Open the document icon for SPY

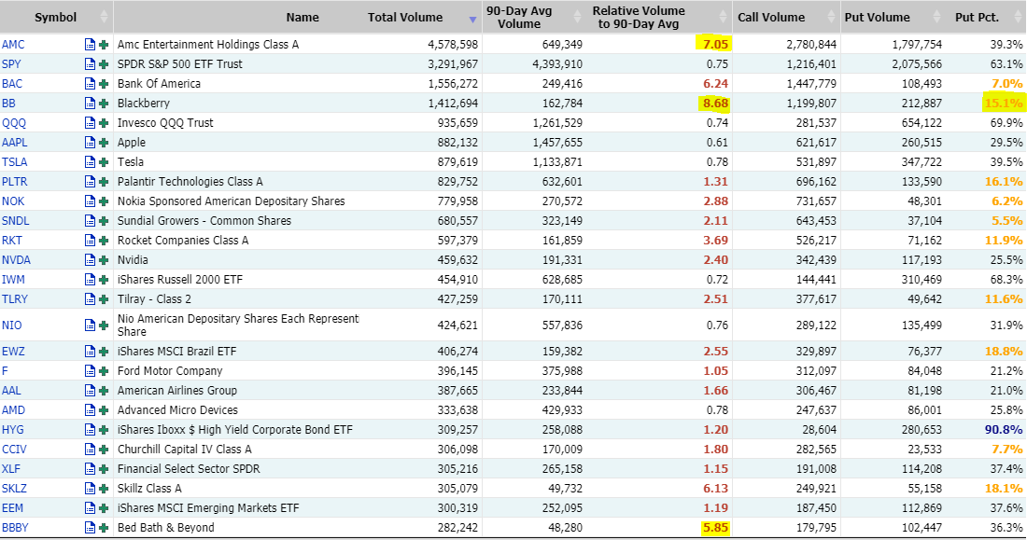[90, 64]
